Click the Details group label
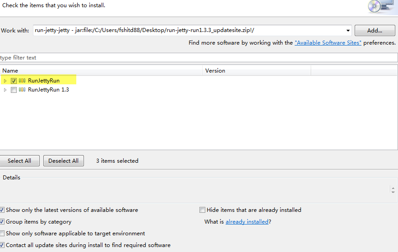This screenshot has height=252, width=398. pyautogui.click(x=11, y=178)
